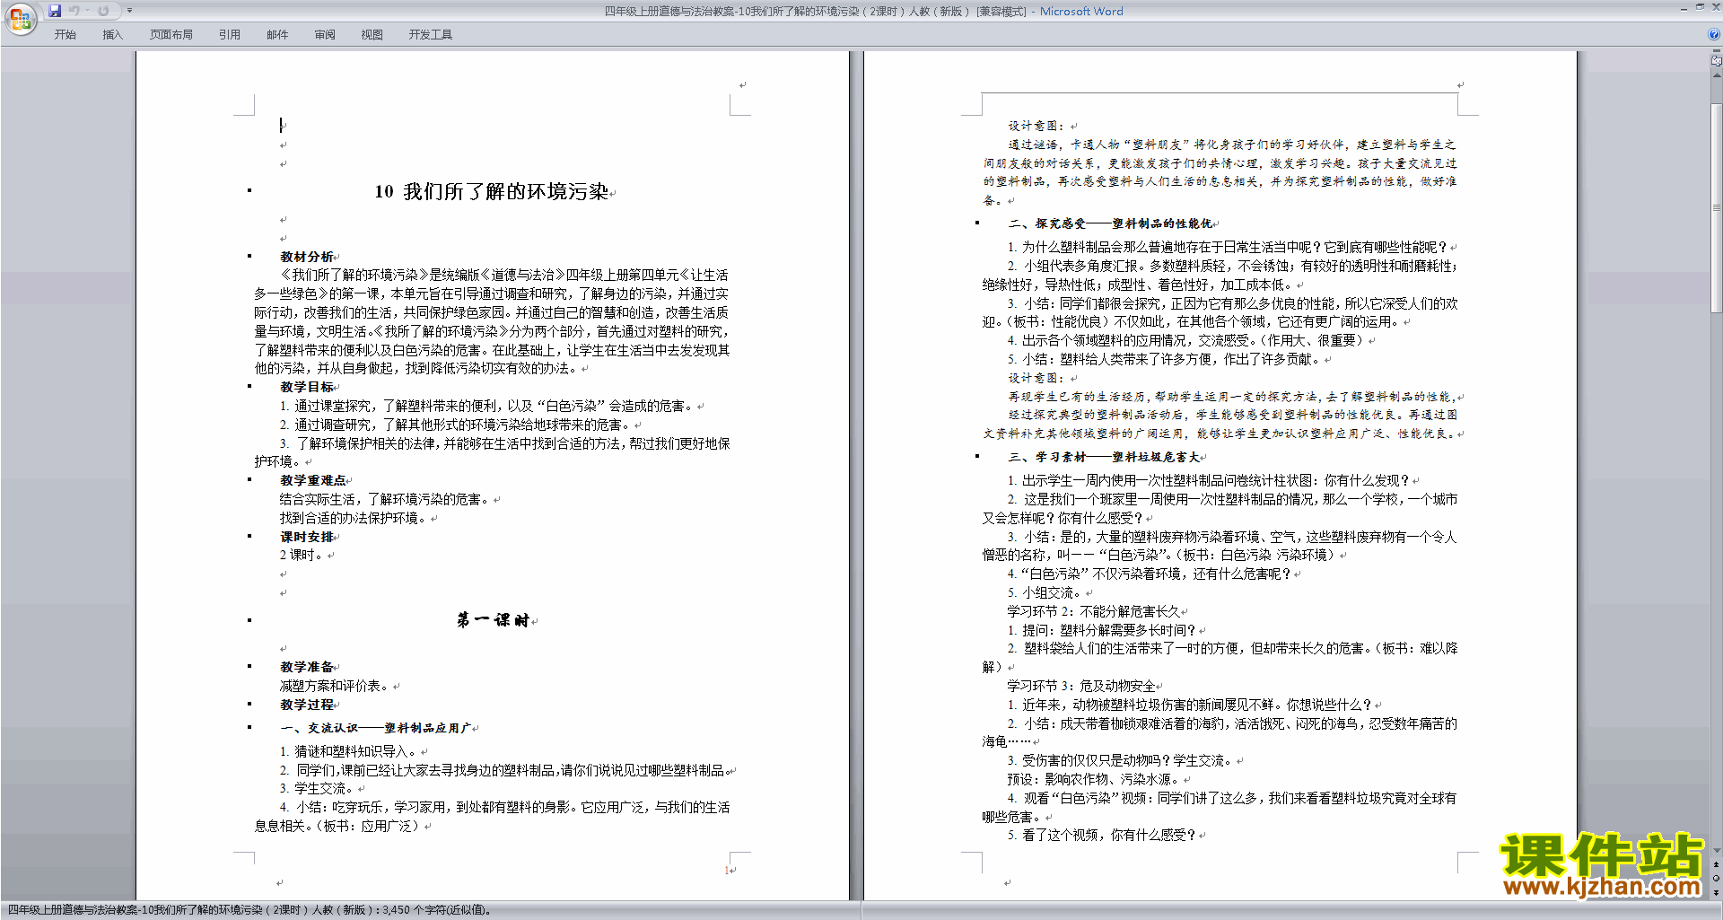This screenshot has height=920, width=1723.
Task: Click the document title text in title bar
Action: click(x=863, y=11)
